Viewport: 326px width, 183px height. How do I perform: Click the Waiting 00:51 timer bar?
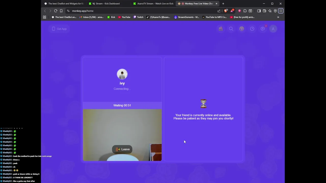122,105
